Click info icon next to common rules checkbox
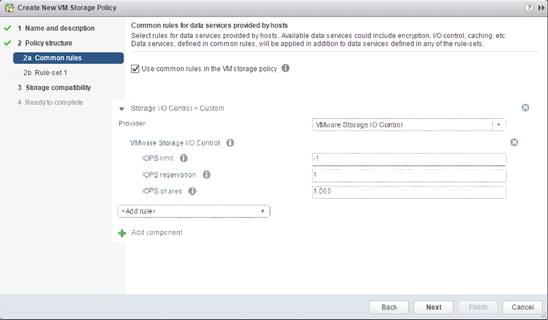The height and width of the screenshot is (320, 548). click(285, 68)
